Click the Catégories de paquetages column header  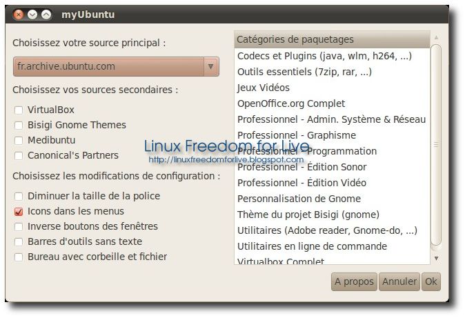click(x=332, y=39)
